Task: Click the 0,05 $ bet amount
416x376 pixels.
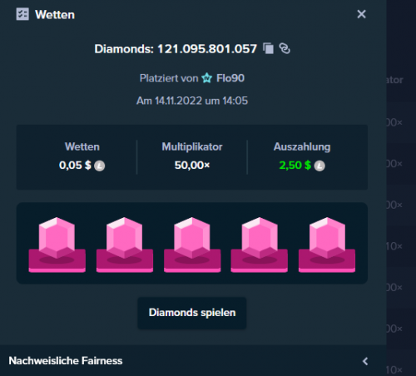Action: [75, 166]
